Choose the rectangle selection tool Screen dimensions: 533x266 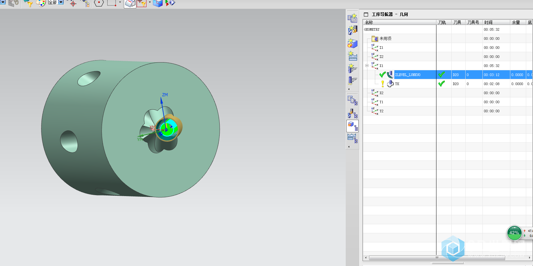point(112,3)
